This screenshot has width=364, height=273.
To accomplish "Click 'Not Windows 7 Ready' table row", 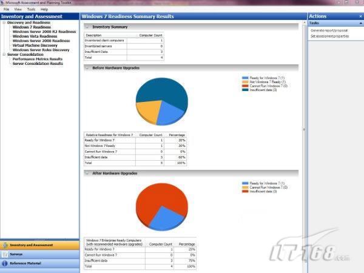I will [x=135, y=146].
